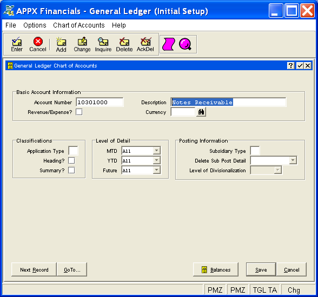Viewport: 318px width, 297px height.
Task: Click the bottom Cancel button
Action: tap(291, 269)
